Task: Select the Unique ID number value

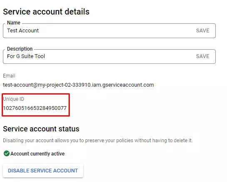Action: click(35, 108)
